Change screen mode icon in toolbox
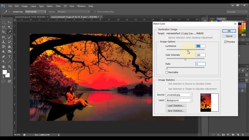The height and width of the screenshot is (140, 249). tap(9, 81)
